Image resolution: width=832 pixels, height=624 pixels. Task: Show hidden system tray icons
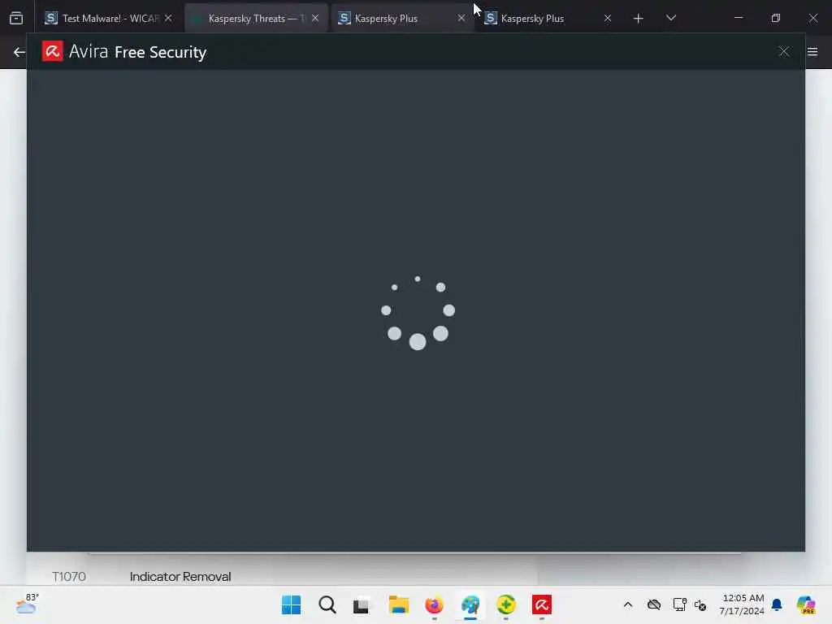point(628,604)
